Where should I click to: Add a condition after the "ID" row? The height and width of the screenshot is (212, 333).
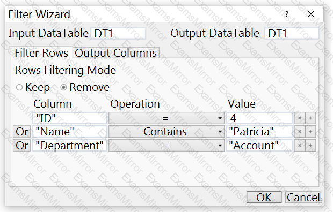point(310,118)
